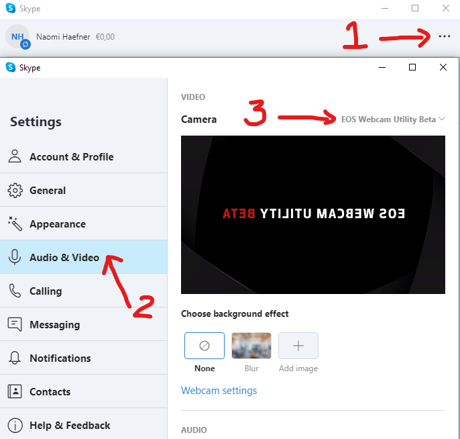
Task: Close the background Skype main window
Action: [446, 8]
